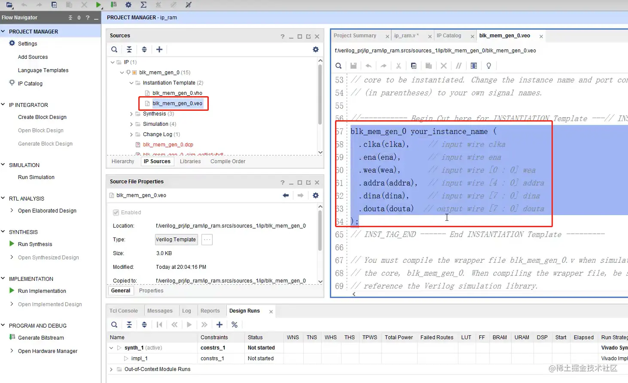Open Settings in Flow Navigator
This screenshot has height=383, width=628.
click(27, 44)
